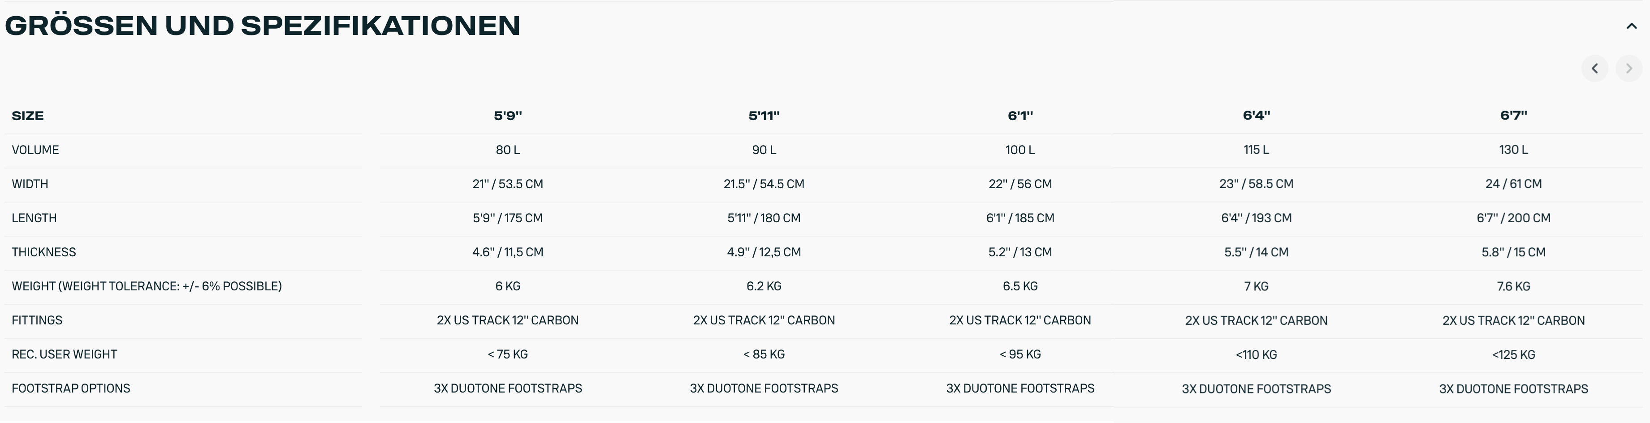Select the 5'11" size column header

coord(764,116)
